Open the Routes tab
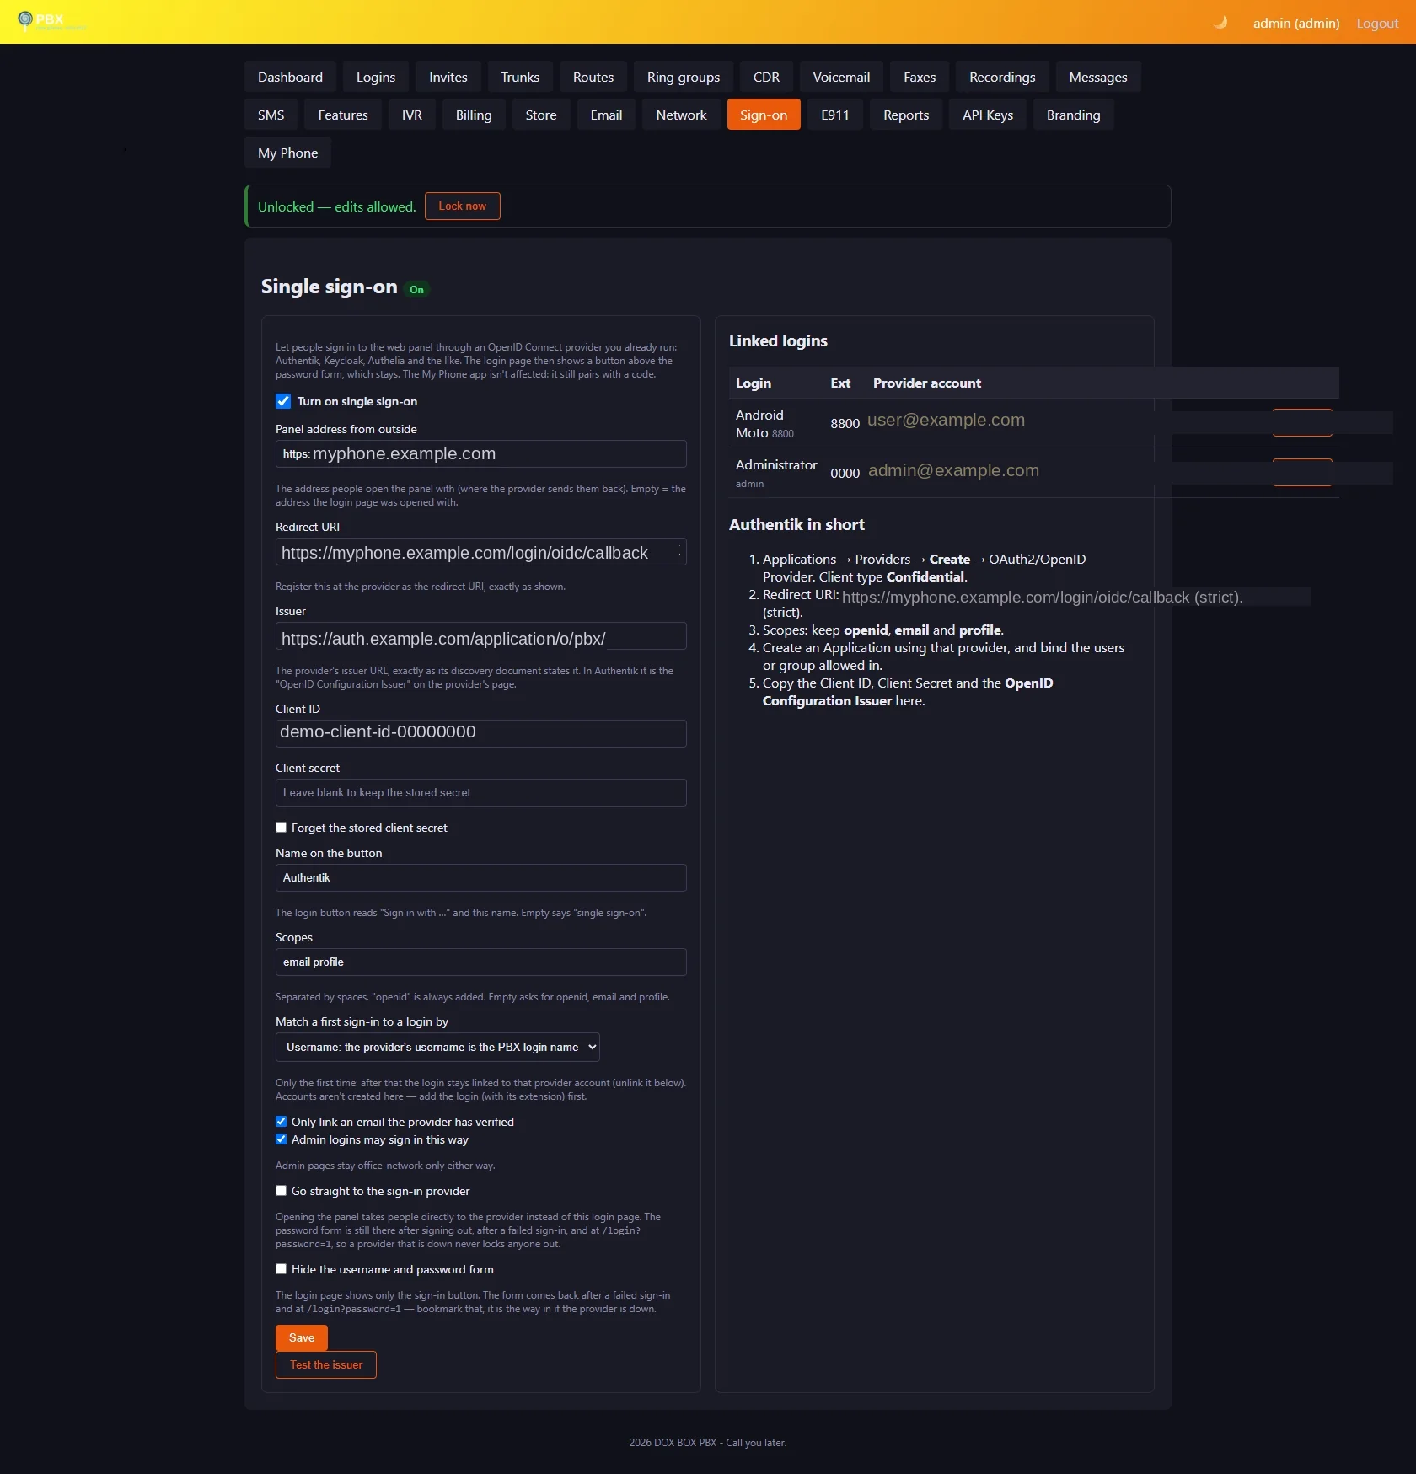The height and width of the screenshot is (1474, 1416). tap(593, 77)
